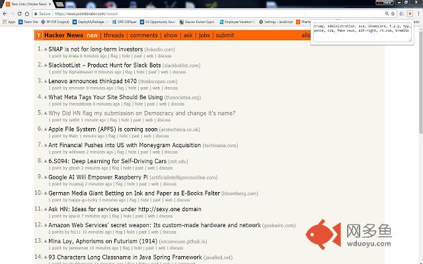Open SNAP is not for long-term investors
The height and width of the screenshot is (264, 423).
click(95, 49)
